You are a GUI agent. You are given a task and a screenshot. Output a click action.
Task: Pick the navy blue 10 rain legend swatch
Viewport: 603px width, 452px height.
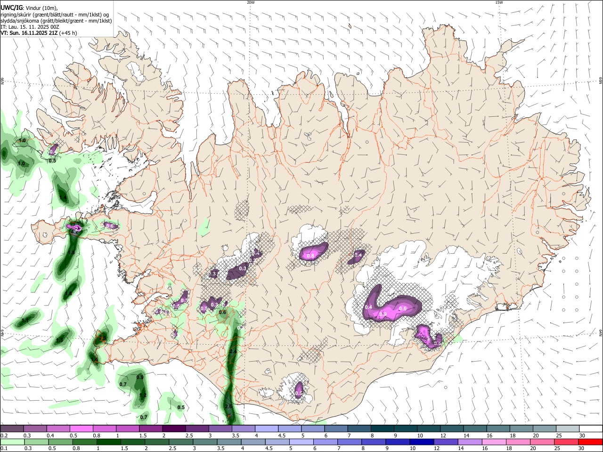pos(422,442)
